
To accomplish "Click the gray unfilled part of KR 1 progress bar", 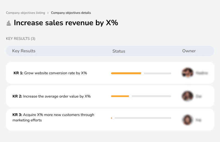I will point(158,73).
